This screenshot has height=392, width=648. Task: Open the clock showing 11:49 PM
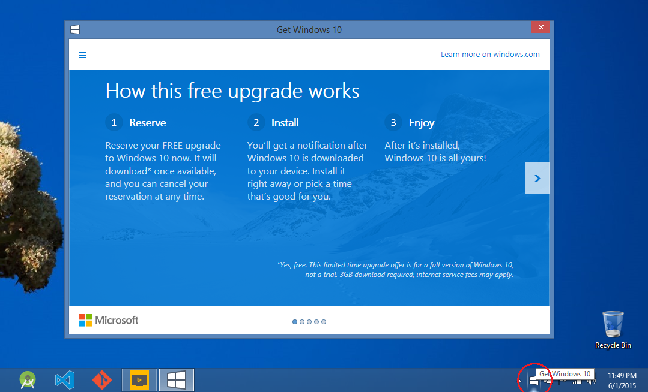click(622, 381)
